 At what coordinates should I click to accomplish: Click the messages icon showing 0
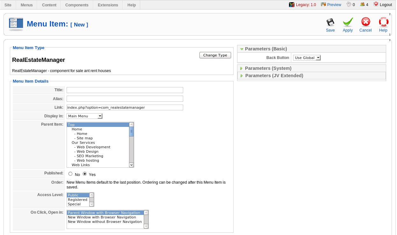(349, 4)
